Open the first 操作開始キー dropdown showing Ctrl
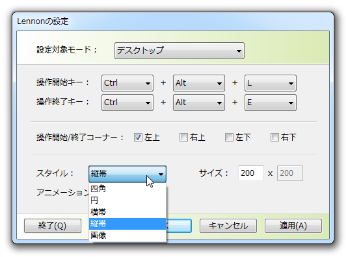 [127, 83]
